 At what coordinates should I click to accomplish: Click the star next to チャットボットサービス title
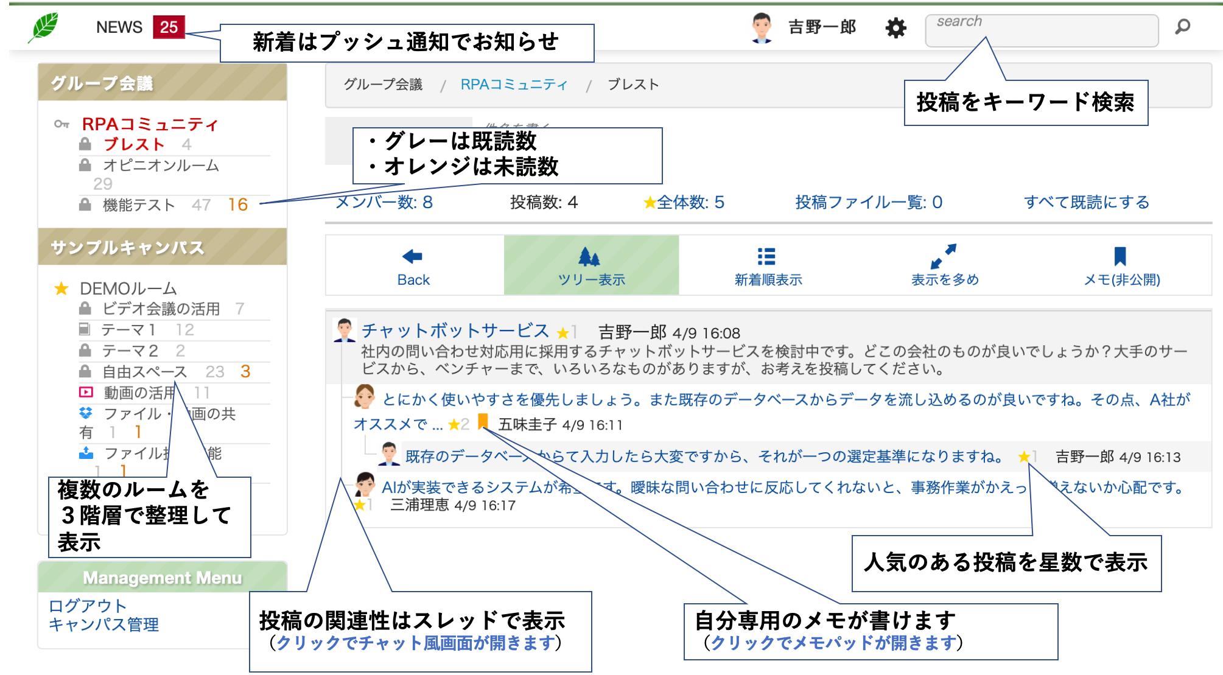[x=562, y=333]
